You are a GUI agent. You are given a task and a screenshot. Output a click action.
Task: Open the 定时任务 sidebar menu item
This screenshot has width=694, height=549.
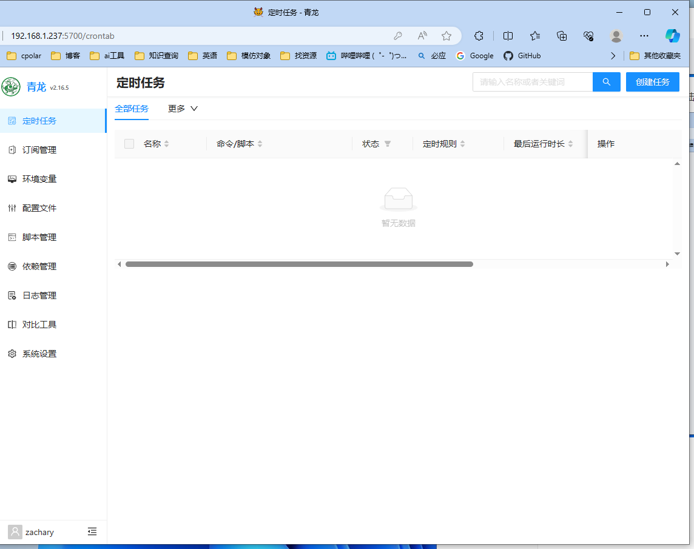(x=53, y=121)
